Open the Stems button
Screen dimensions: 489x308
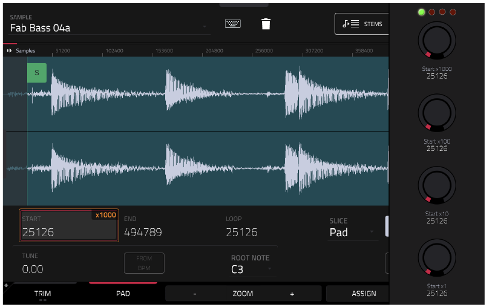click(362, 24)
